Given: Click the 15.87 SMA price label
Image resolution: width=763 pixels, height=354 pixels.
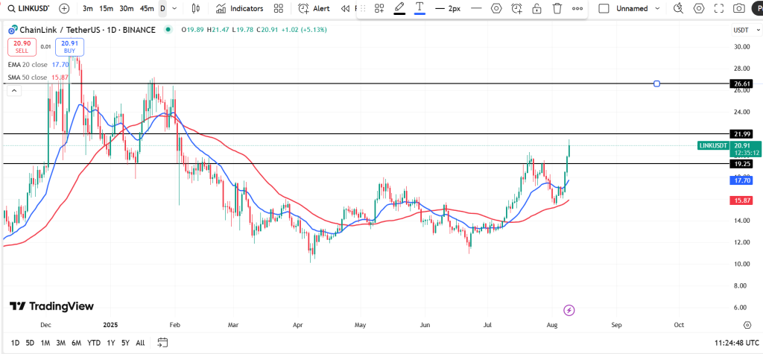Looking at the screenshot, I should click(x=741, y=200).
